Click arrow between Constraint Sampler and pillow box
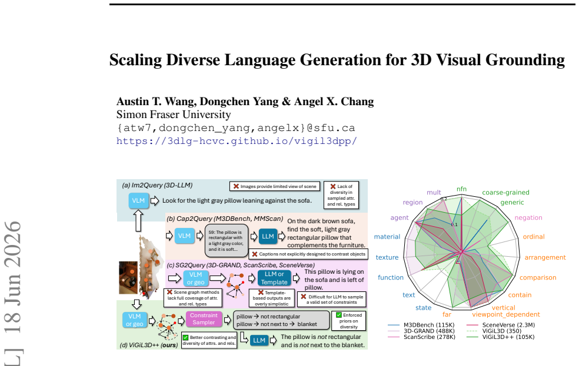 click(x=228, y=320)
